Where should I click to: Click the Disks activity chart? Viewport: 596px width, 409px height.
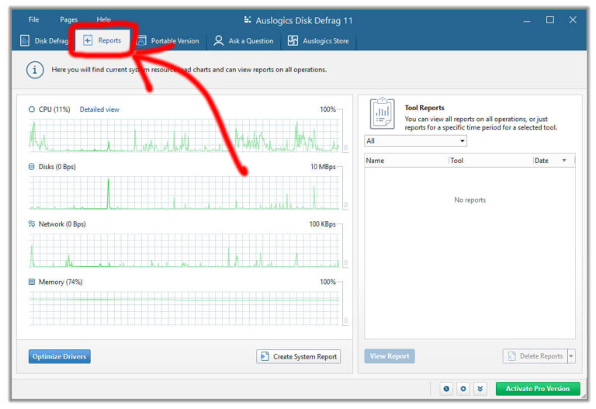(x=185, y=192)
